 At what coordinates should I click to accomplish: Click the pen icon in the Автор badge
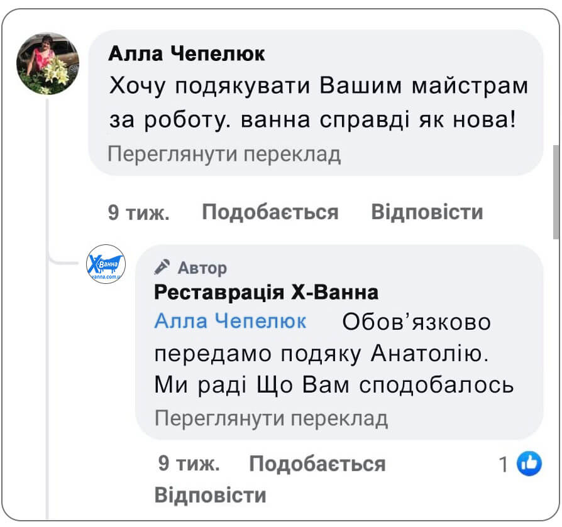click(x=162, y=266)
